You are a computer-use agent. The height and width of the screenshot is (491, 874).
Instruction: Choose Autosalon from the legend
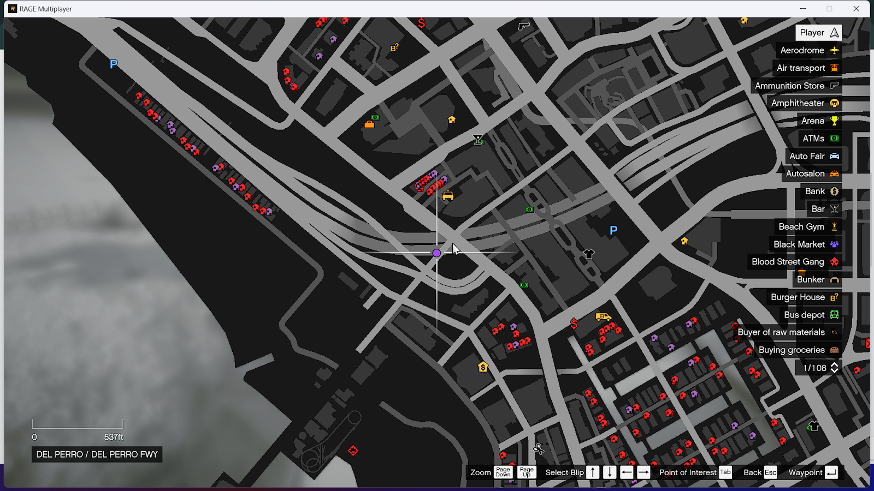point(812,173)
